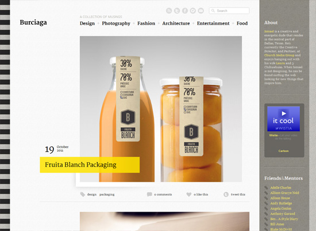Open the Fashion category

click(x=147, y=24)
